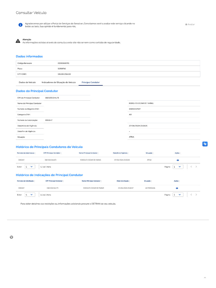Click the Avaliar star rating button
The width and height of the screenshot is (216, 288).
tap(190, 24)
